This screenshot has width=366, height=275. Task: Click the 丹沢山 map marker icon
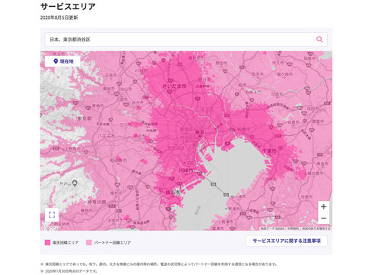point(75,183)
